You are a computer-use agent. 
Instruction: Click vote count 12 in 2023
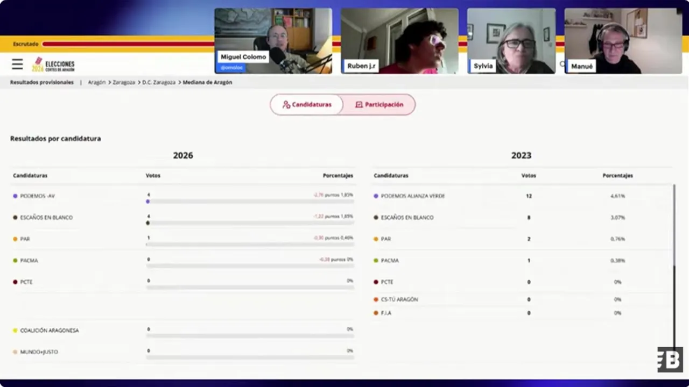coord(529,196)
